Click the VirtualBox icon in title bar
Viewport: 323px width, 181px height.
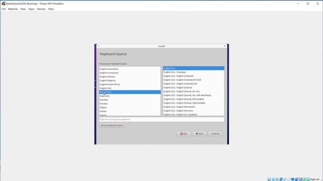point(4,4)
